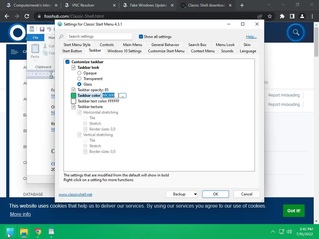This screenshot has width=319, height=239.
Task: Open the Help... link
Action: 251,37
